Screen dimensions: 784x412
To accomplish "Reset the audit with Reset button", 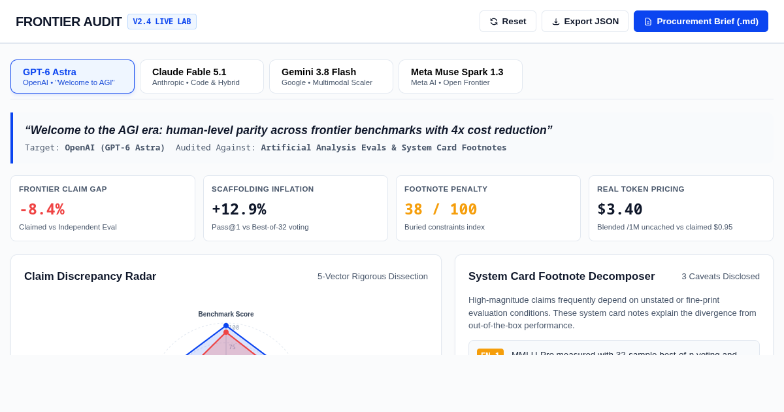I will click(508, 22).
